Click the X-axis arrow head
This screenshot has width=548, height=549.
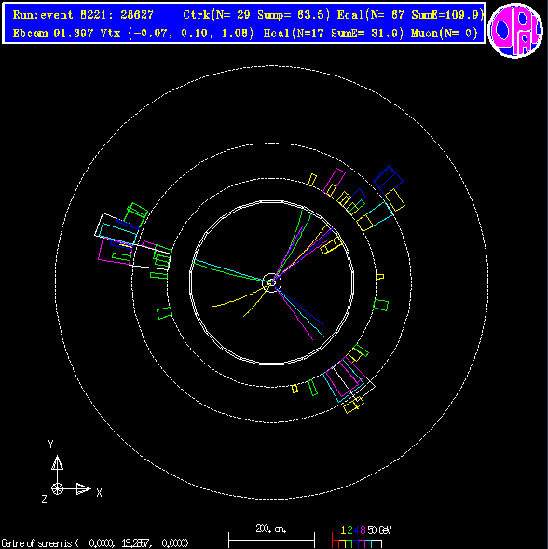tap(83, 488)
